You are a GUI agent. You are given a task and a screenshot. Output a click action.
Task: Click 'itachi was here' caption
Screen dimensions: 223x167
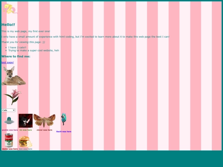64,132
